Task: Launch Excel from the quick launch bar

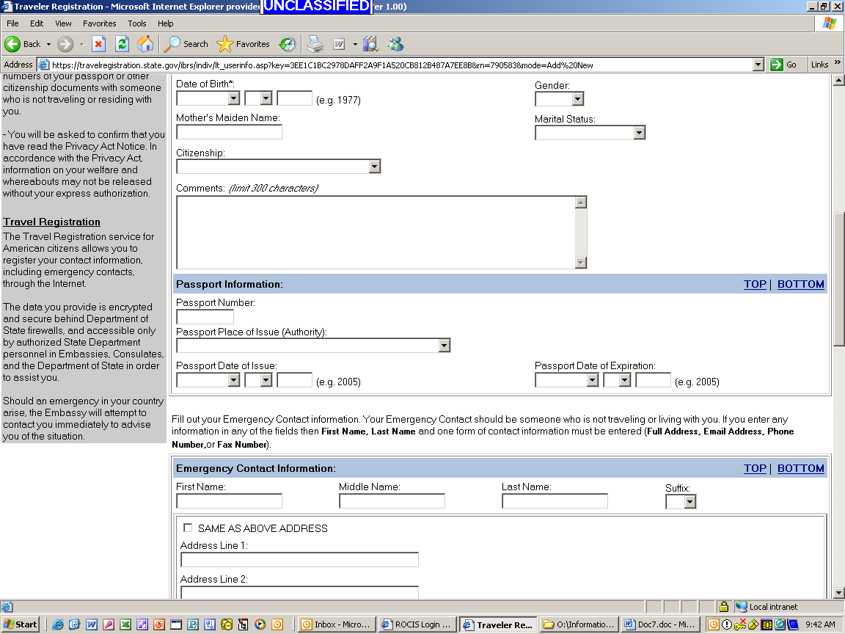Action: (125, 624)
